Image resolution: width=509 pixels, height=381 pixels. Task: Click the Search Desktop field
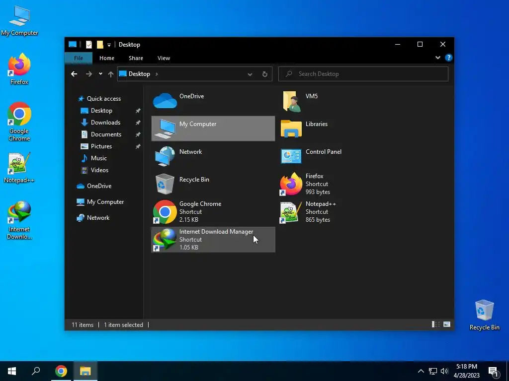click(363, 74)
